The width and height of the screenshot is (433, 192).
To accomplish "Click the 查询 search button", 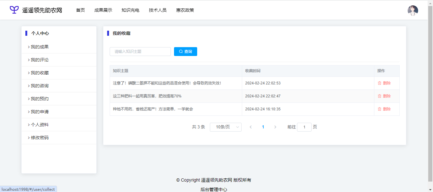I will click(x=185, y=52).
